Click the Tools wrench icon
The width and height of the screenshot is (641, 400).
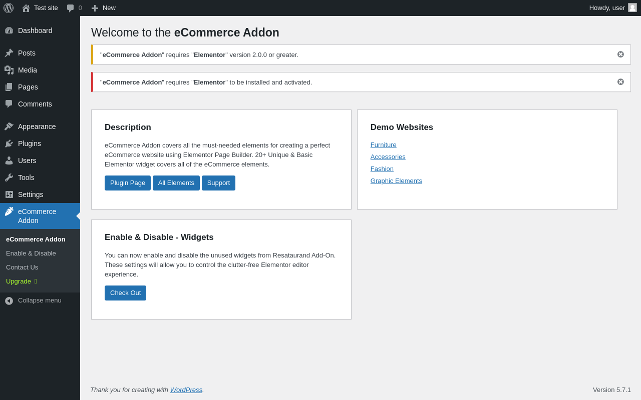[9, 177]
